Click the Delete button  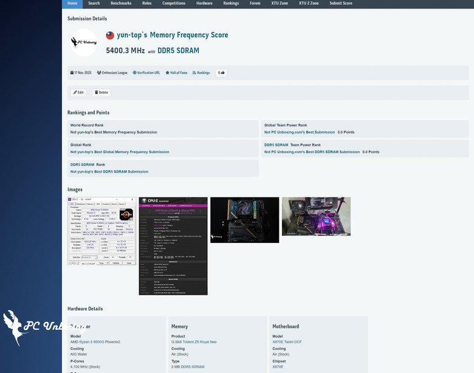pos(101,92)
